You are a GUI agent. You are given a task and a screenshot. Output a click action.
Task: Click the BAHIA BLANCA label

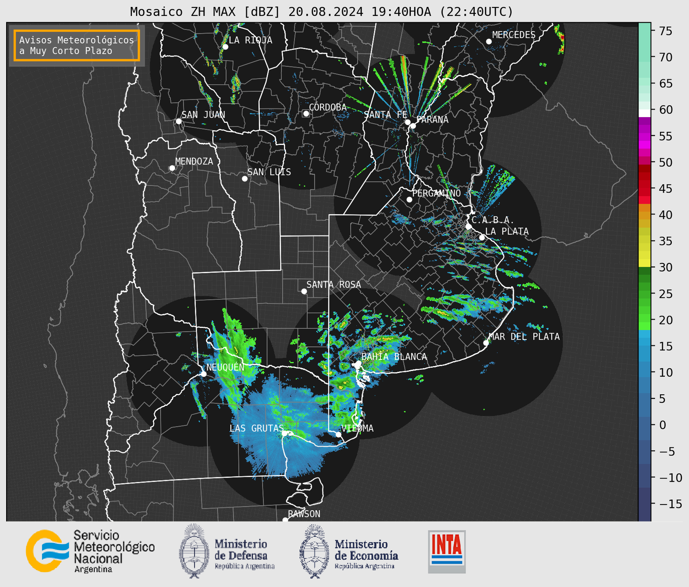click(394, 357)
